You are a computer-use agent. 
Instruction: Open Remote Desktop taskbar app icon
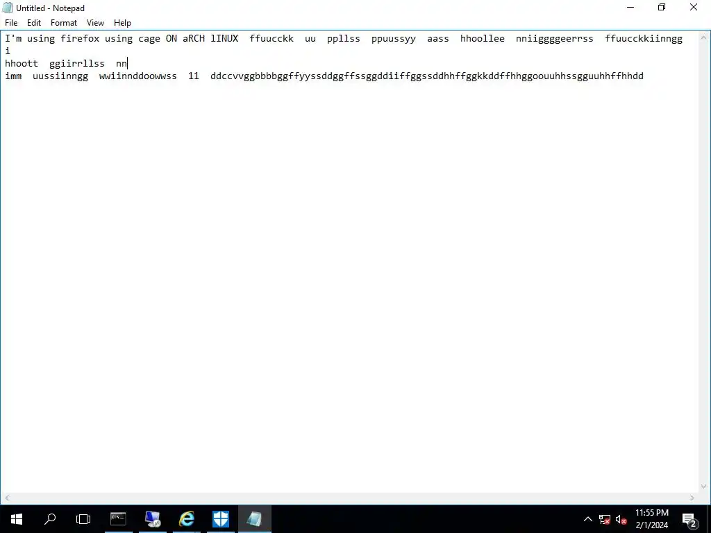click(x=152, y=519)
